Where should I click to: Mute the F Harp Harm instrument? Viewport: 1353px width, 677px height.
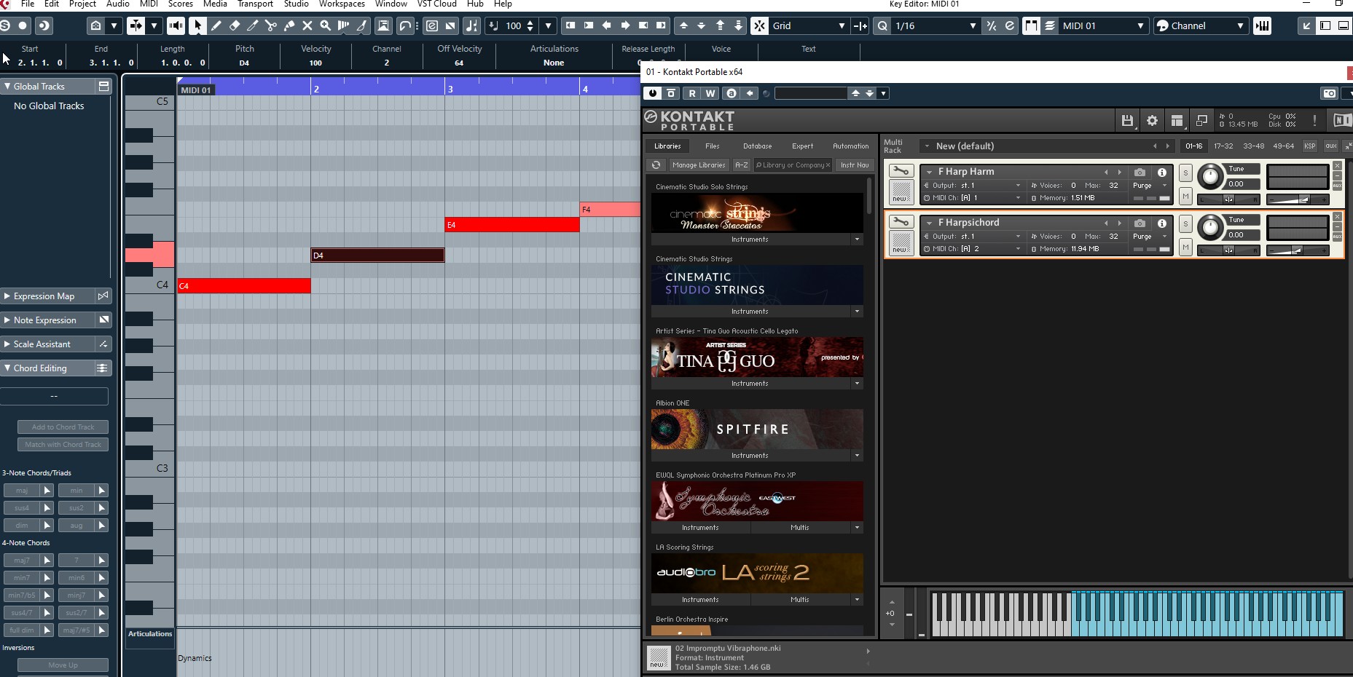tap(1185, 197)
